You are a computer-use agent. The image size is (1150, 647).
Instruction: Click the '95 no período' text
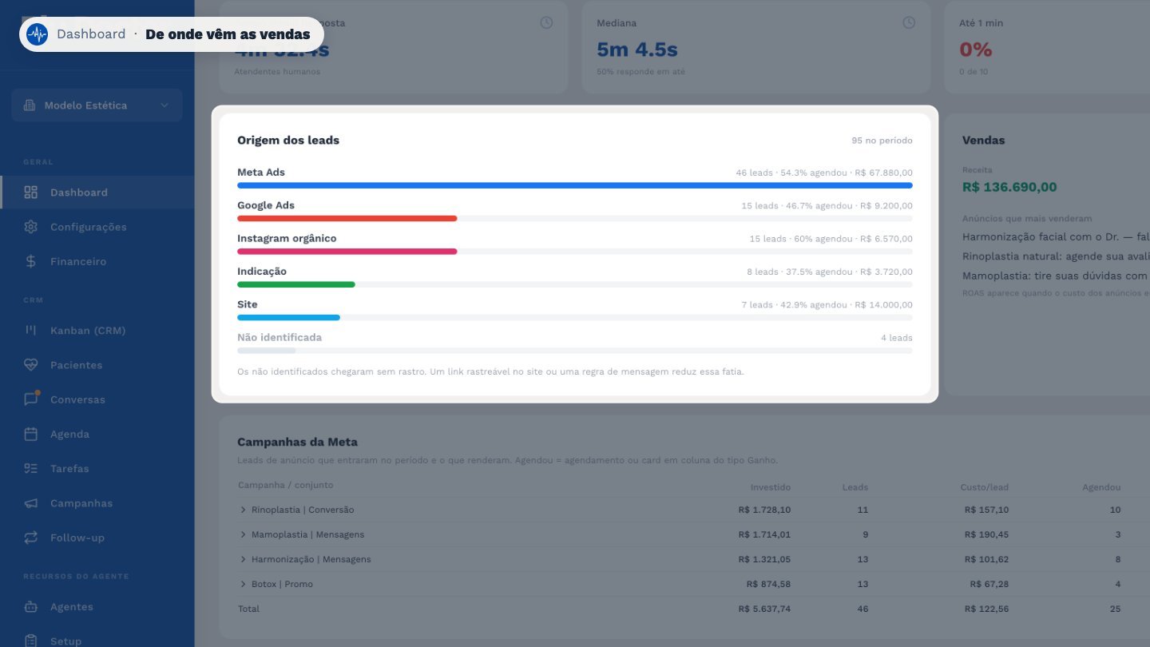point(882,141)
